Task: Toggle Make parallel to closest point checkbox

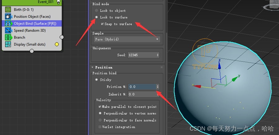Action: coord(100,107)
